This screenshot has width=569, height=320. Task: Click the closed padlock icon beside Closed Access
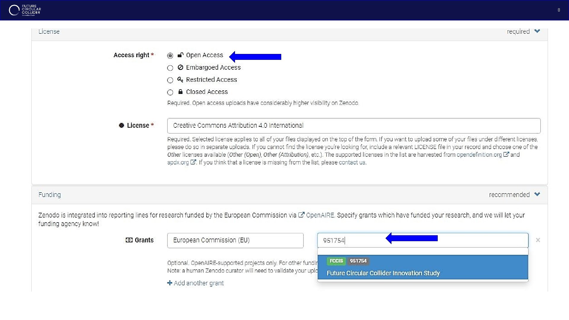tap(180, 92)
